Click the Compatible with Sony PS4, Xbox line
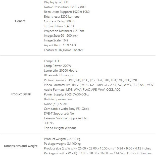The width and height of the screenshot is (156, 156). pyautogui.click(x=67, y=109)
